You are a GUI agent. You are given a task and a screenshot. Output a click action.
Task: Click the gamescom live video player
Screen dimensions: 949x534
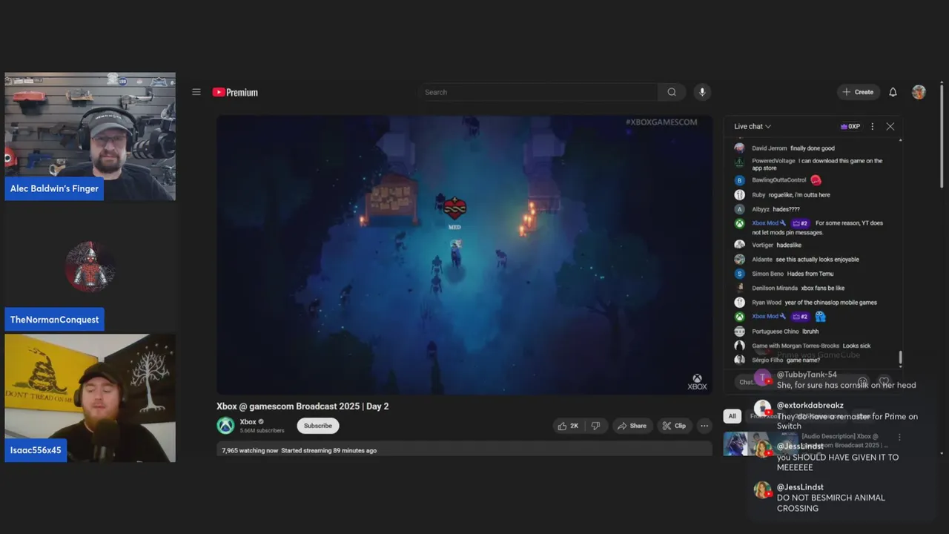464,254
